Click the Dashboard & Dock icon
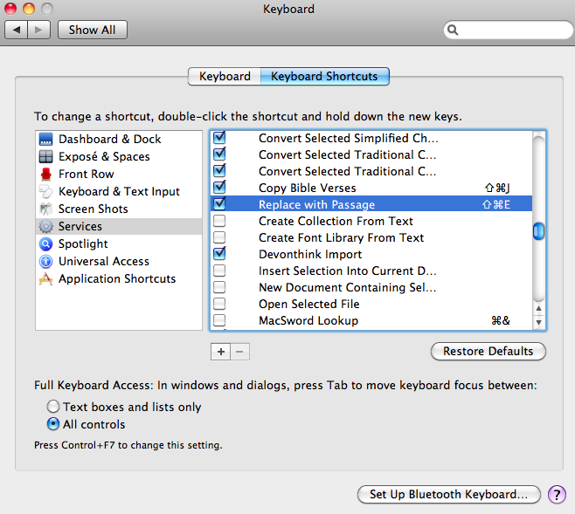Image resolution: width=575 pixels, height=514 pixels. [45, 139]
